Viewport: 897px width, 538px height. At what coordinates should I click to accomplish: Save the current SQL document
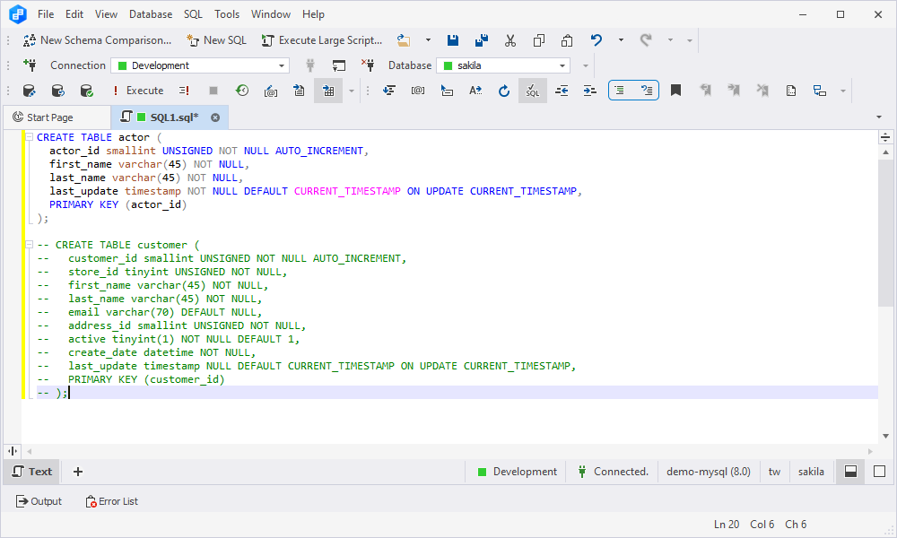tap(452, 40)
